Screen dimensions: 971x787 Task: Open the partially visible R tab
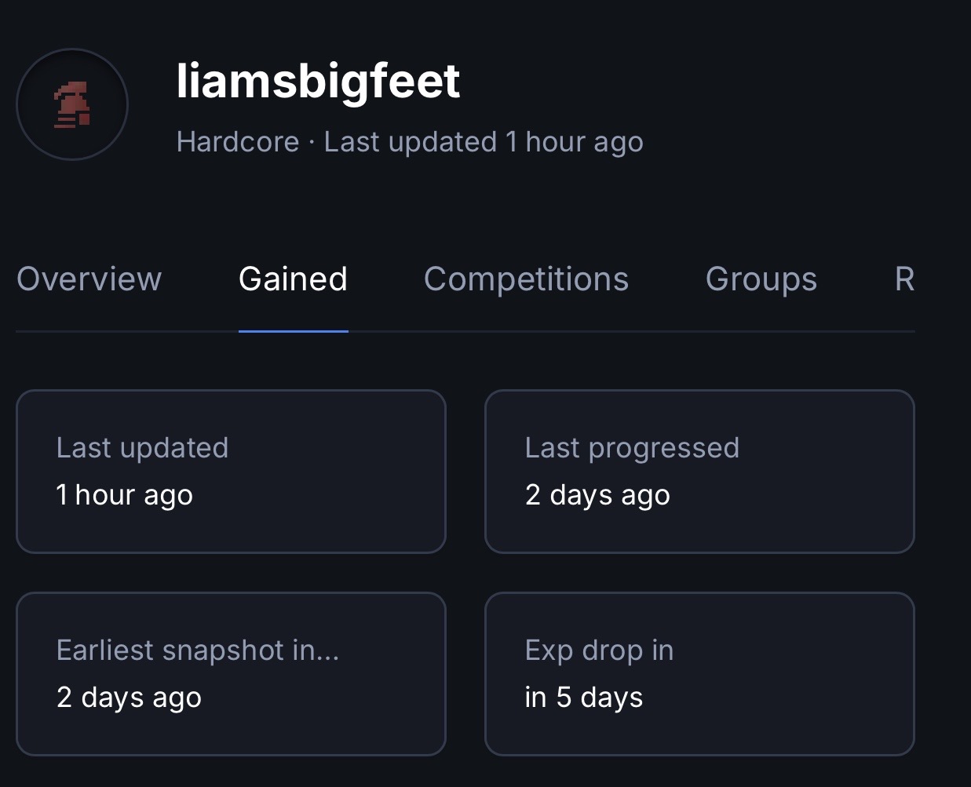tap(904, 279)
